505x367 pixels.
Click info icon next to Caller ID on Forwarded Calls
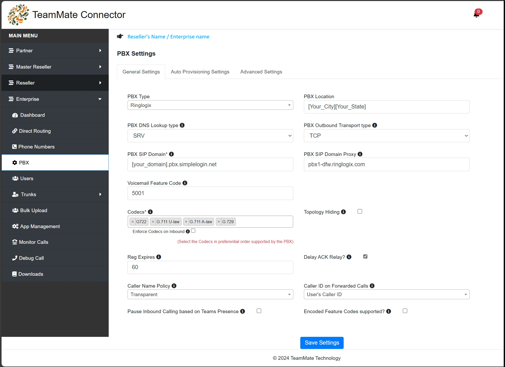(372, 286)
